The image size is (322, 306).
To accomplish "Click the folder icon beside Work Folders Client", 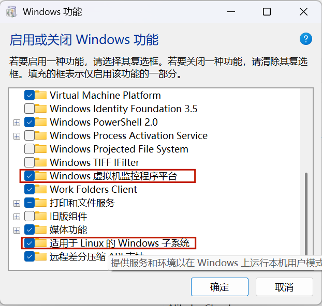I will (x=41, y=189).
